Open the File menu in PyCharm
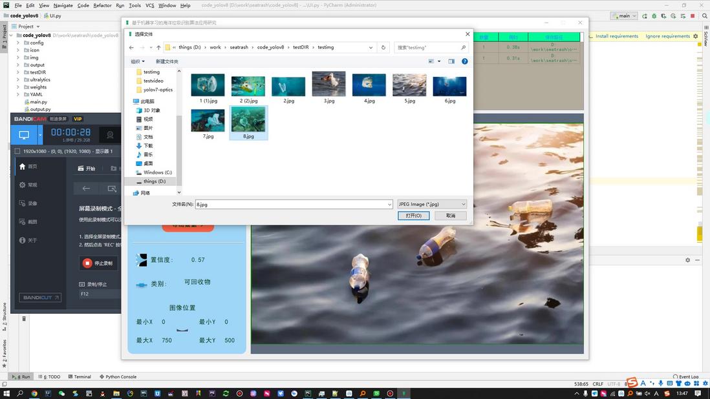This screenshot has width=710, height=399. tap(18, 5)
